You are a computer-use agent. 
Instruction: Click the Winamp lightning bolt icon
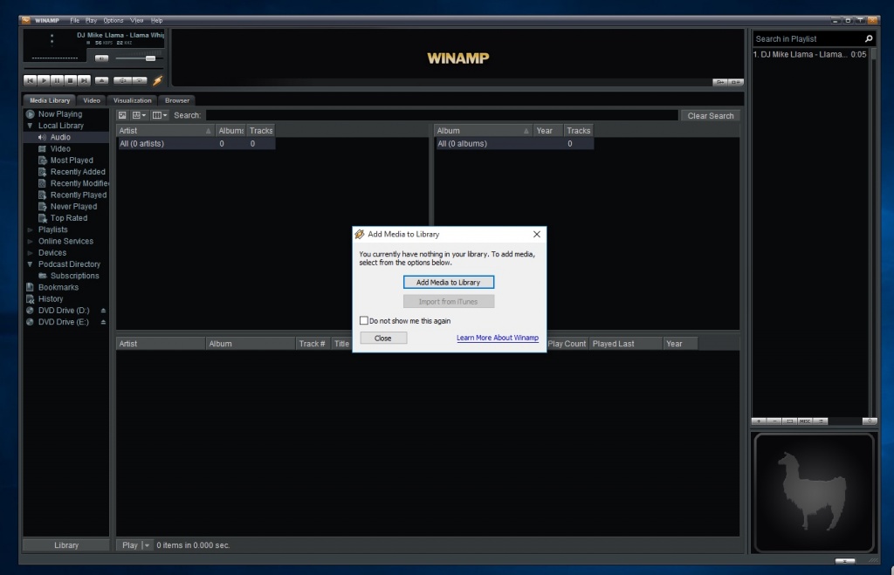pos(156,81)
